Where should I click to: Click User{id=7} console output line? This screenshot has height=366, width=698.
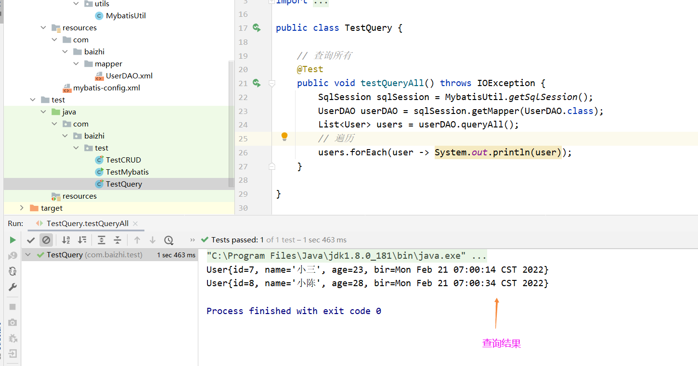pyautogui.click(x=377, y=270)
